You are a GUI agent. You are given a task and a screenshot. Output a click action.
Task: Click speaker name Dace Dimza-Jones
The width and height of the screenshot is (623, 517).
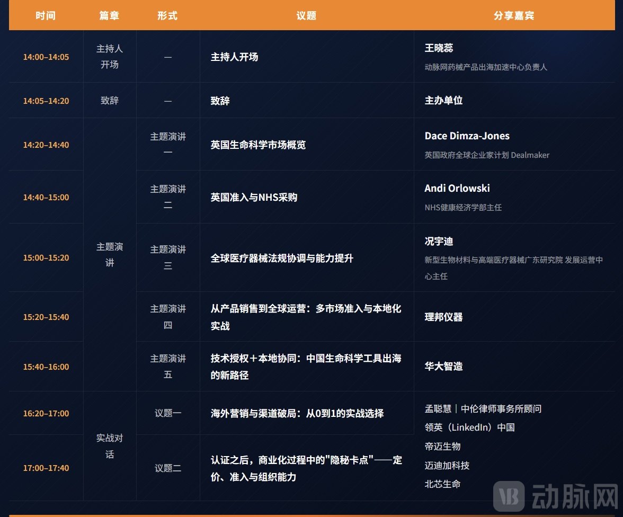[x=467, y=136]
